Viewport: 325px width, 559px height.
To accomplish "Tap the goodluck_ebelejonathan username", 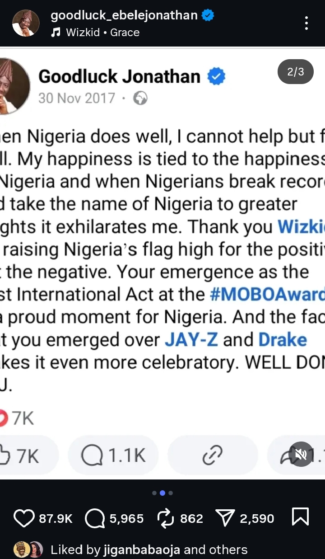I will pos(124,15).
